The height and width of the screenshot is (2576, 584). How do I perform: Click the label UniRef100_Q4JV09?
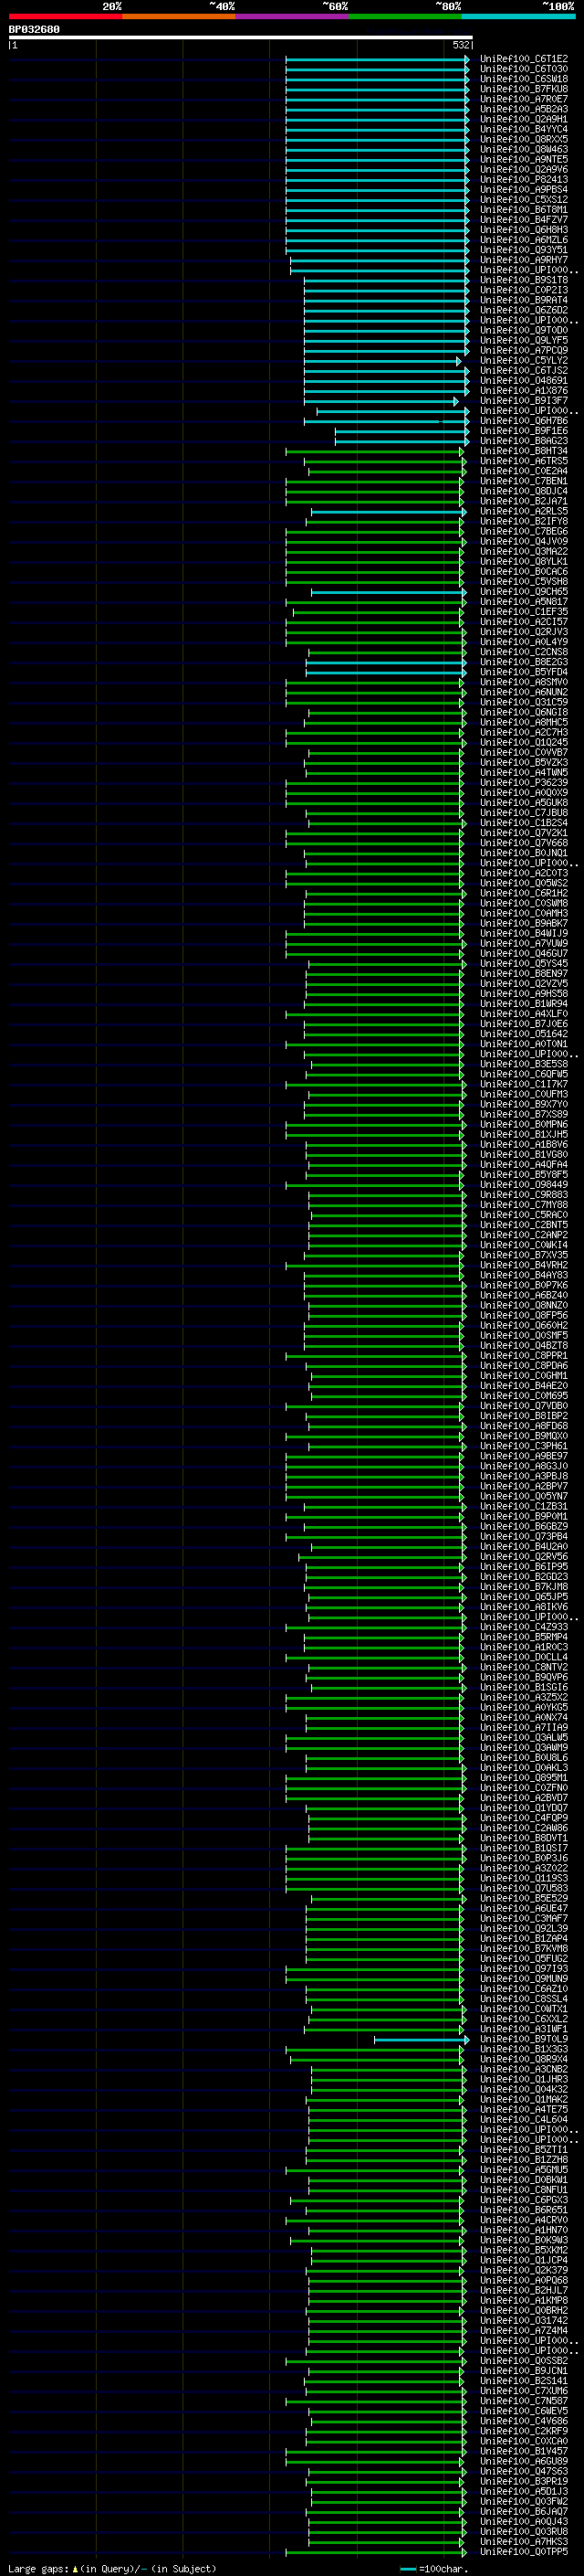[x=523, y=542]
